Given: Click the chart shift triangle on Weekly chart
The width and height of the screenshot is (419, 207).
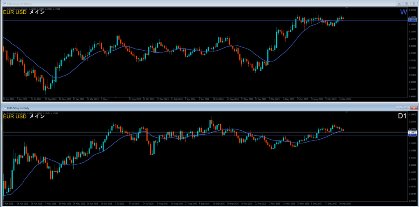Looking at the screenshot, I should (347, 8).
